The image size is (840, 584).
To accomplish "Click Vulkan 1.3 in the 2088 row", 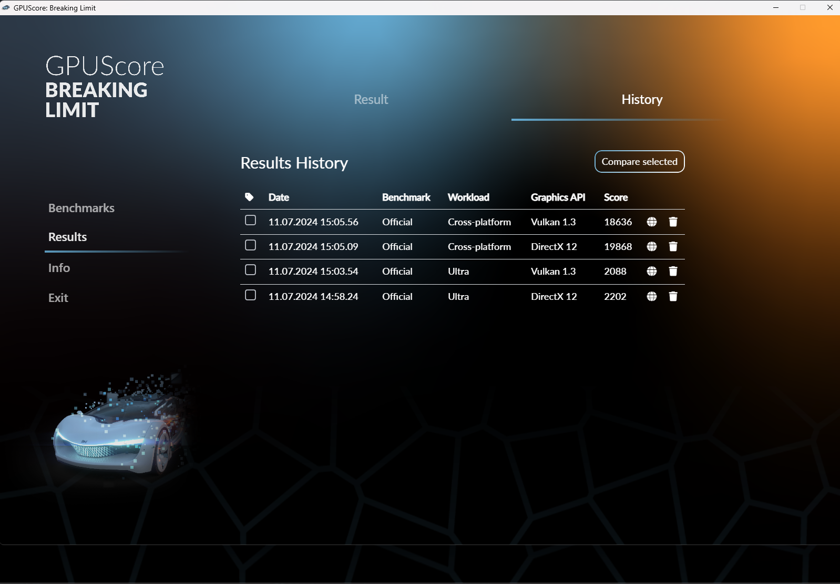I will (x=554, y=271).
